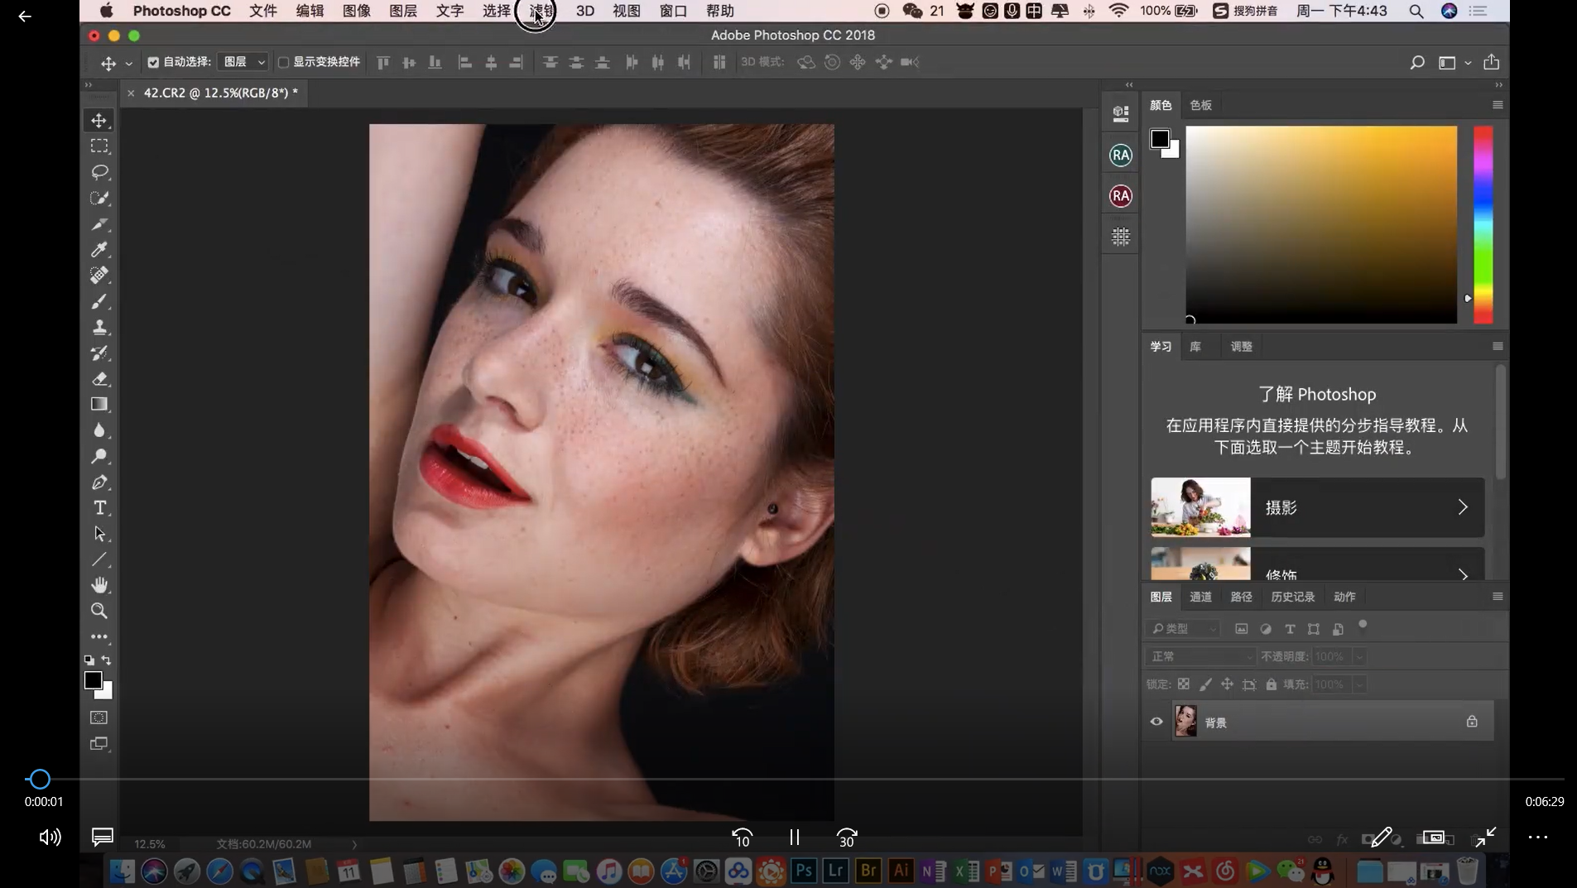
Task: Select the Zoom tool
Action: [x=99, y=611]
